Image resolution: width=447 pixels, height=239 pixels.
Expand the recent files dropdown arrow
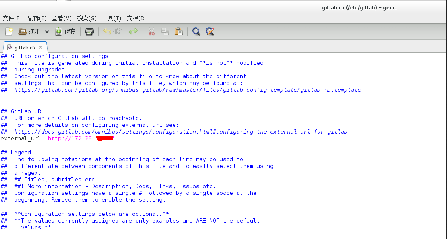[47, 31]
